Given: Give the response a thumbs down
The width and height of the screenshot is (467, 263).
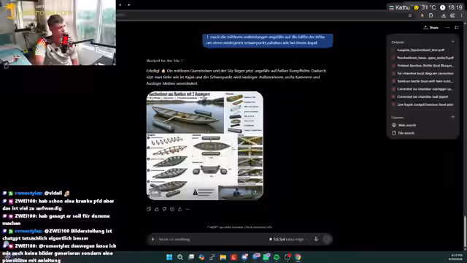Looking at the screenshot, I should 164,209.
